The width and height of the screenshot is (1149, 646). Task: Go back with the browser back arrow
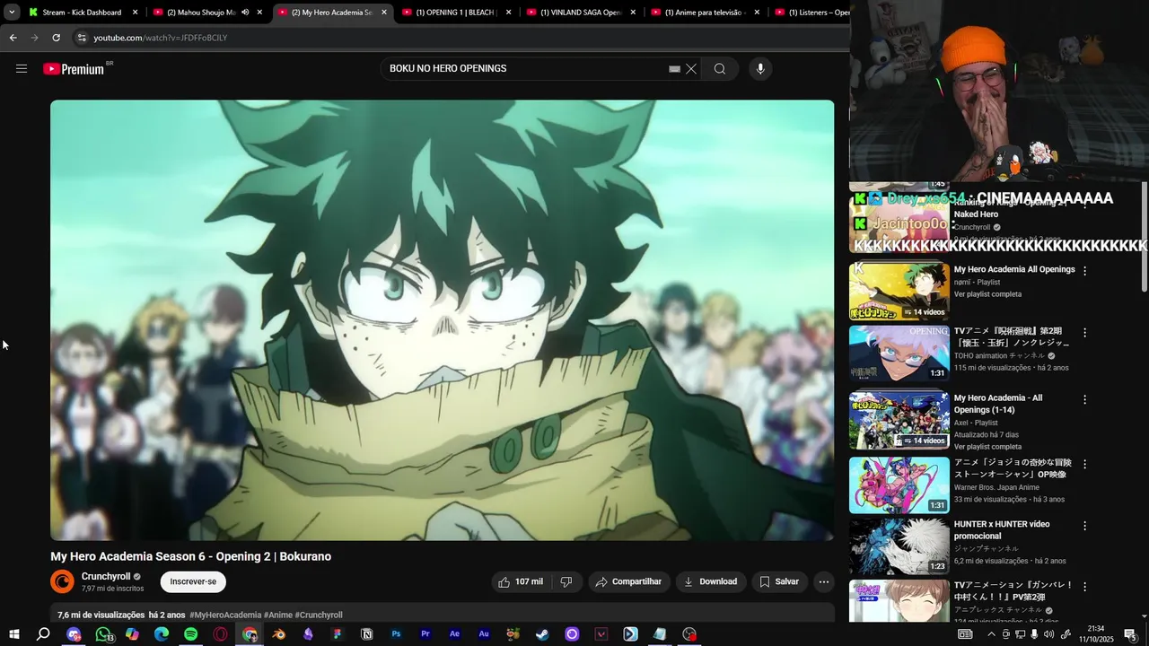(13, 38)
